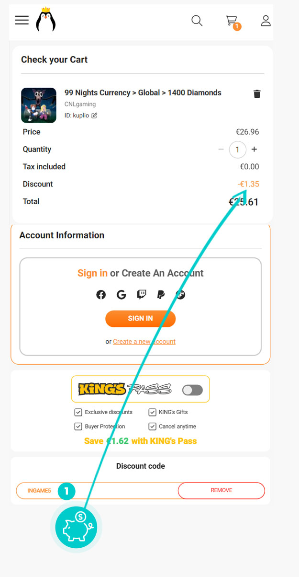299x577 pixels.
Task: Open the hamburger menu
Action: click(22, 20)
